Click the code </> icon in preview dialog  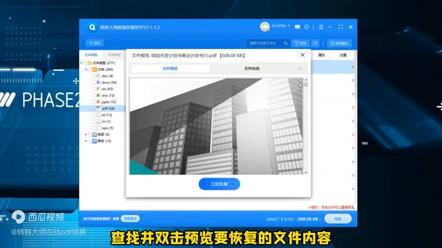[x=300, y=69]
